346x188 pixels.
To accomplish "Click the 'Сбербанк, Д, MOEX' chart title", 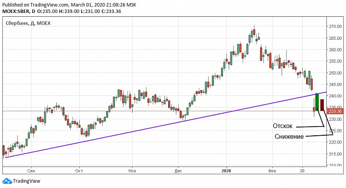I will click(28, 23).
